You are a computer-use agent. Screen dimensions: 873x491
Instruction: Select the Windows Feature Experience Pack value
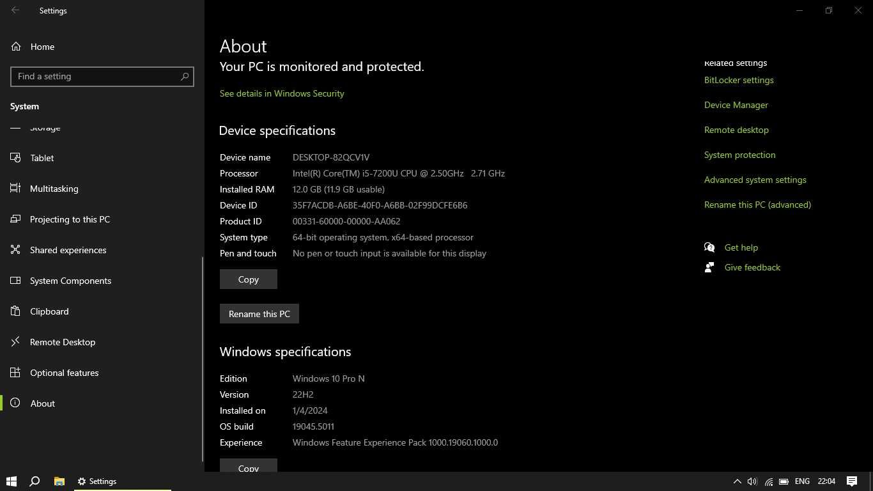[395, 442]
